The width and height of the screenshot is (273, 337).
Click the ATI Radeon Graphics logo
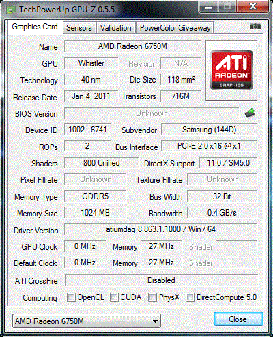click(231, 70)
